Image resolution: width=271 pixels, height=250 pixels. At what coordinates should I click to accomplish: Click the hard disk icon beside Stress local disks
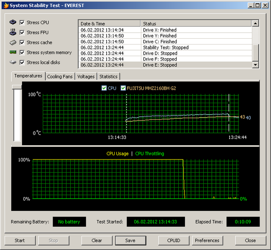(13, 62)
